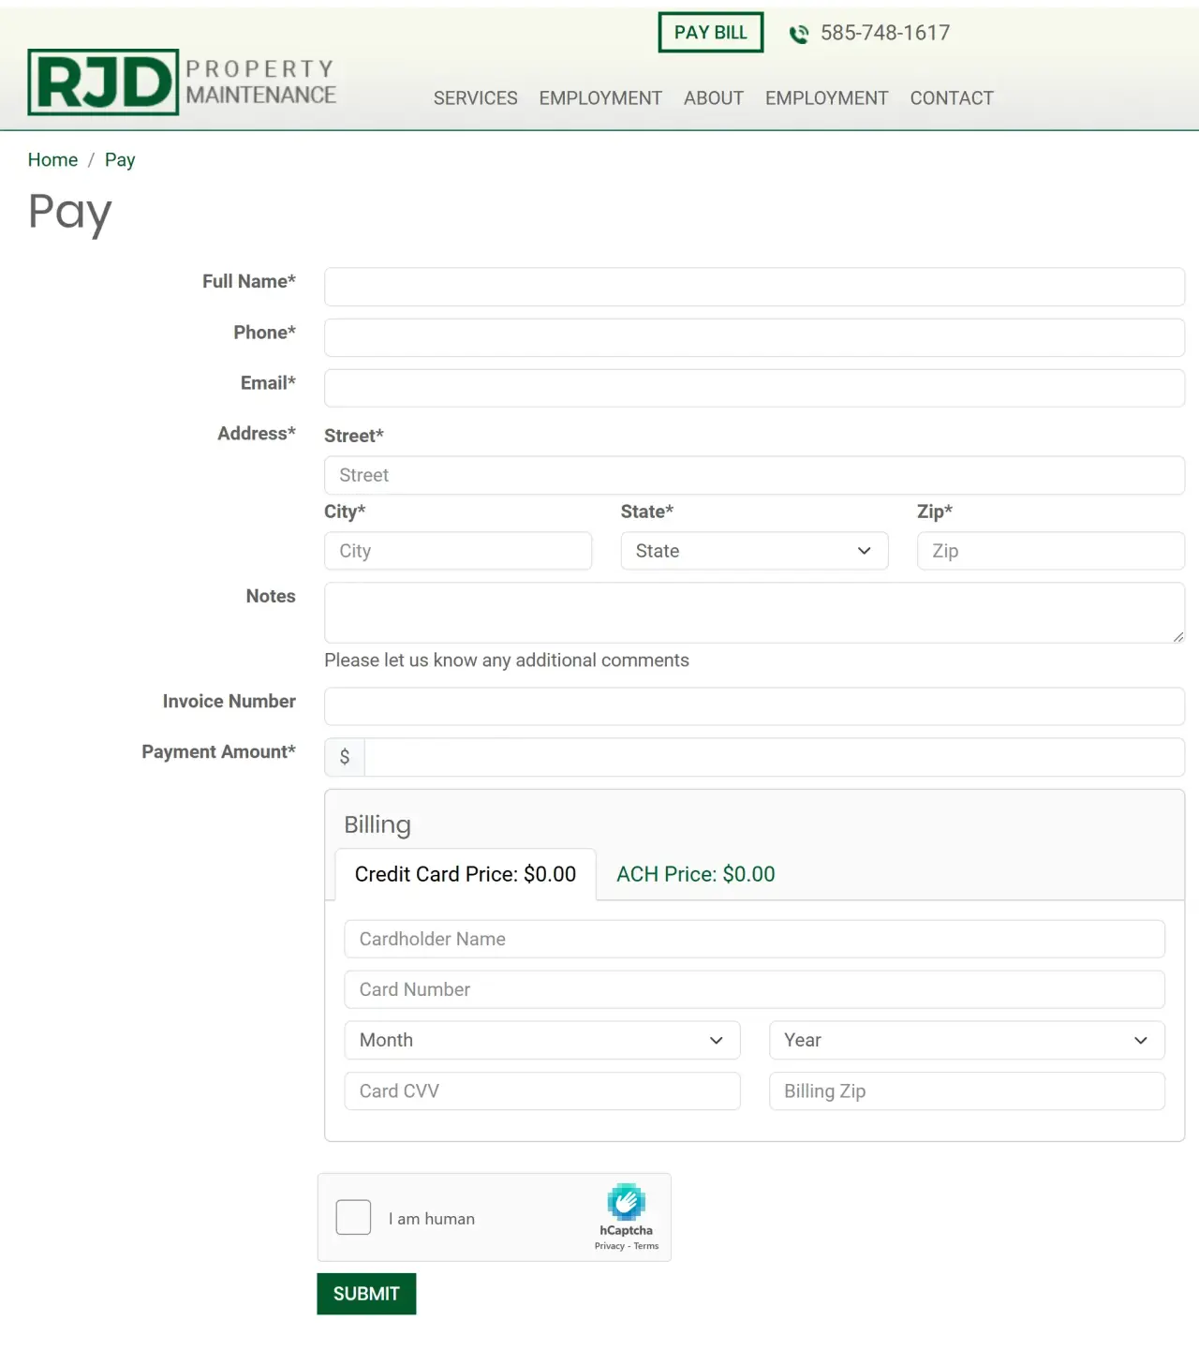The height and width of the screenshot is (1350, 1199).
Task: Open the hCaptcha Privacy link
Action: 609,1246
